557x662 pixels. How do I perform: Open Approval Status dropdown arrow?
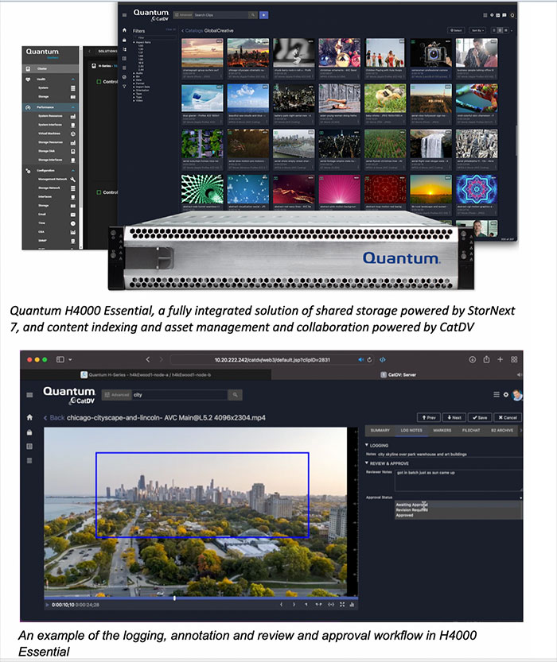click(x=520, y=497)
